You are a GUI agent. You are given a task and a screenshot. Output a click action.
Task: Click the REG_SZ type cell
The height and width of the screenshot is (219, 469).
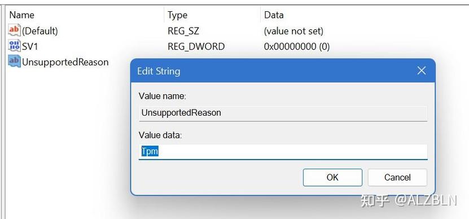click(x=183, y=31)
